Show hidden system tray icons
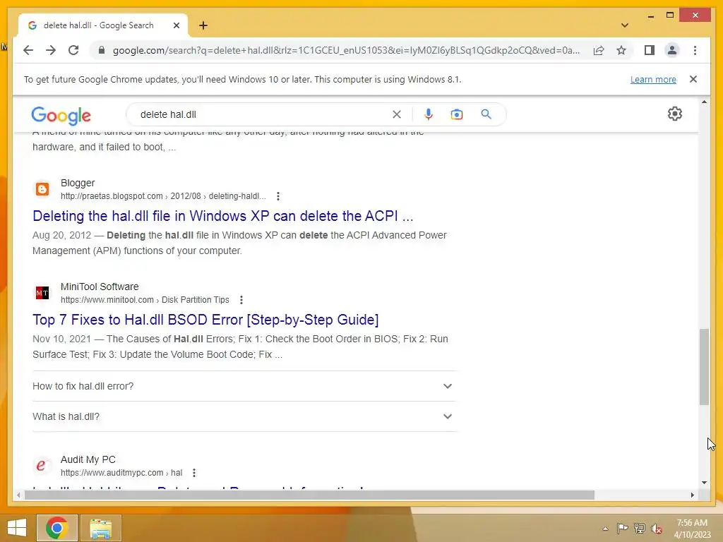Viewport: 723px width, 542px height. (x=605, y=529)
